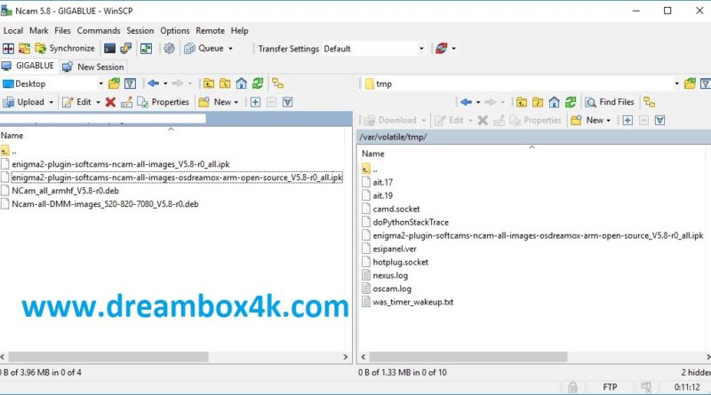Viewport: 711px width, 395px height.
Task: Expand the Upload dropdown arrow
Action: (52, 102)
